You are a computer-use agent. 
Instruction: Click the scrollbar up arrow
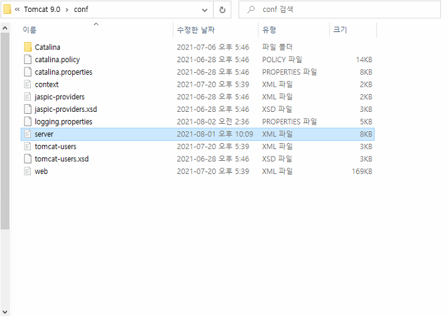(x=5, y=28)
